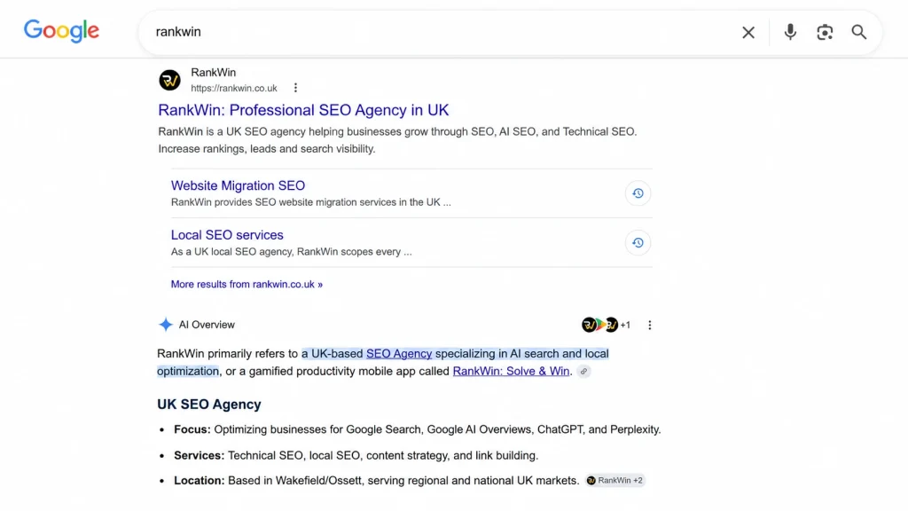Open Google Lens image search icon
Screen dimensions: 908x511
tap(825, 32)
